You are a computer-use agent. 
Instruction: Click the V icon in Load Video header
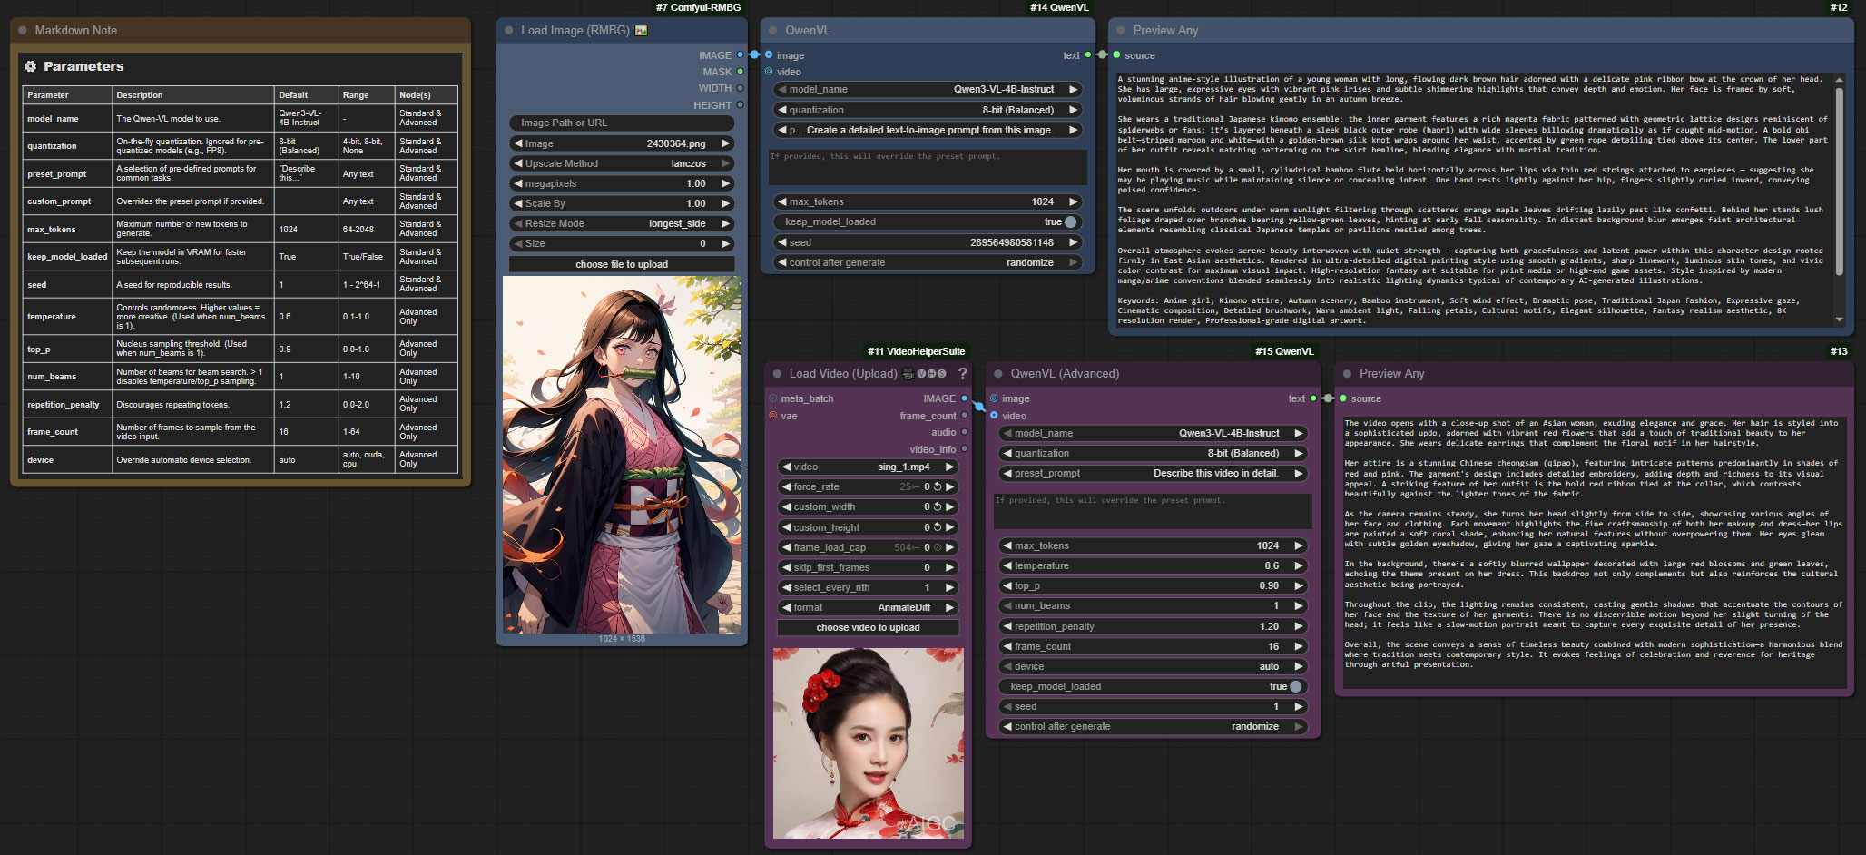(922, 373)
